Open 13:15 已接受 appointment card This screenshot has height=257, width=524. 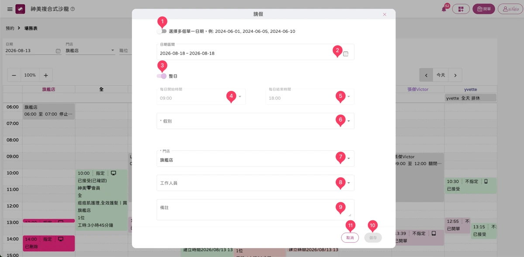483,231
